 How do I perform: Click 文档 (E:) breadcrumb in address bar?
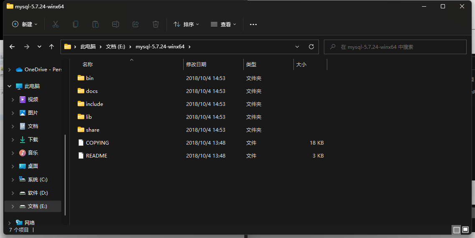click(x=116, y=47)
